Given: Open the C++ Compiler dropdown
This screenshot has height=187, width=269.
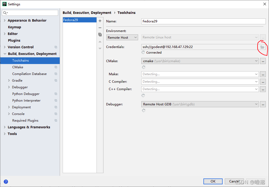Looking at the screenshot, I should 200,89.
